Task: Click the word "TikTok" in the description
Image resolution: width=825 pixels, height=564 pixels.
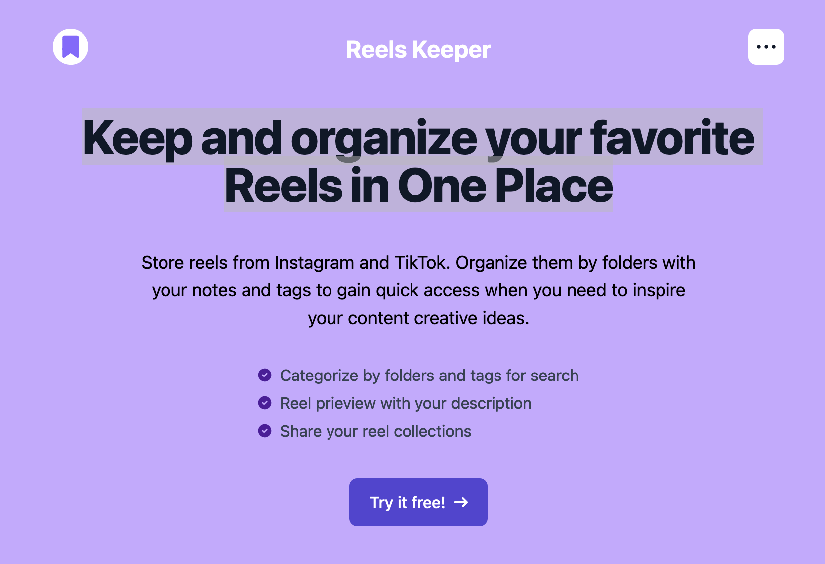Action: point(421,263)
